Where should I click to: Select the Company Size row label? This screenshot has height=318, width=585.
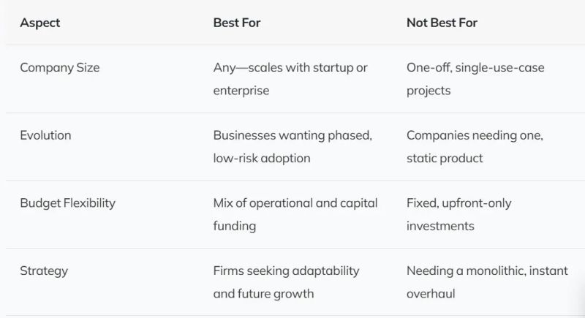[60, 68]
